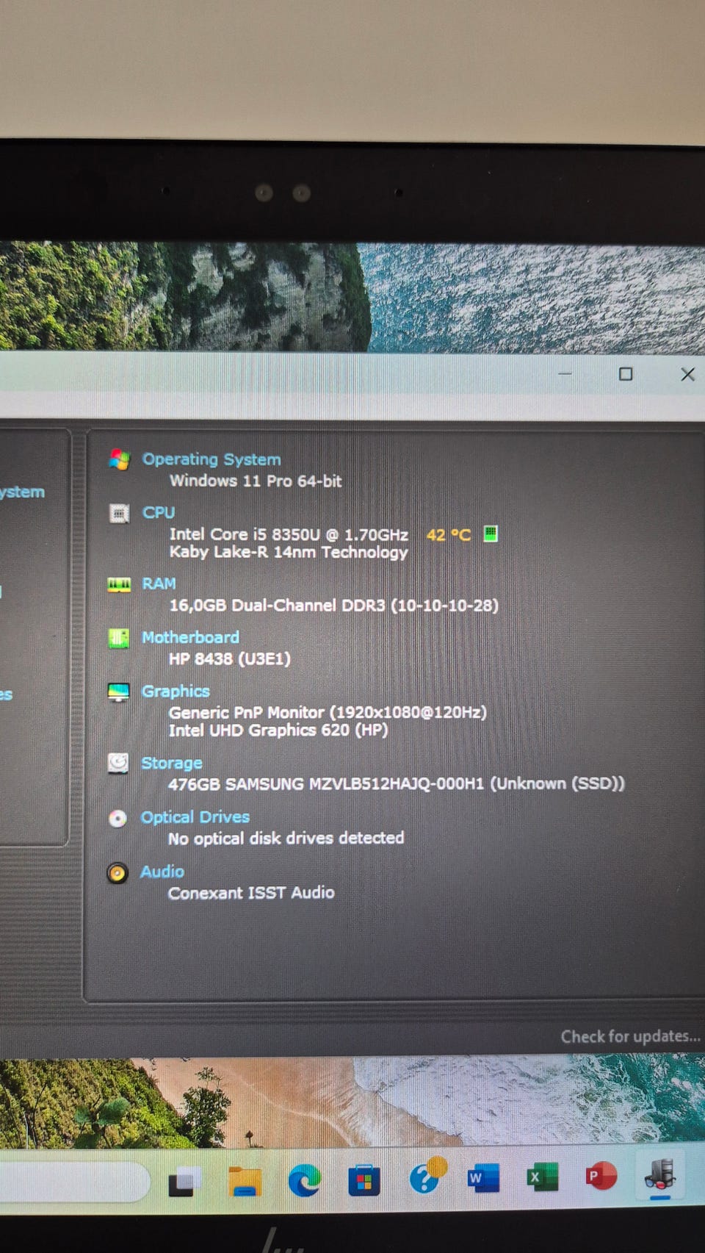The width and height of the screenshot is (705, 1253).
Task: Close the Speccy window
Action: pyautogui.click(x=687, y=374)
